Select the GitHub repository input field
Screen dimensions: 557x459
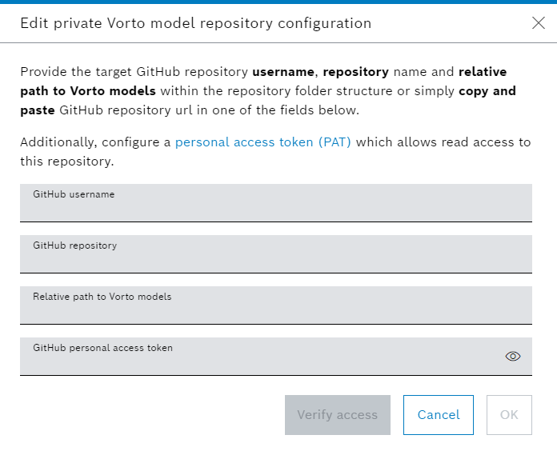click(x=276, y=254)
